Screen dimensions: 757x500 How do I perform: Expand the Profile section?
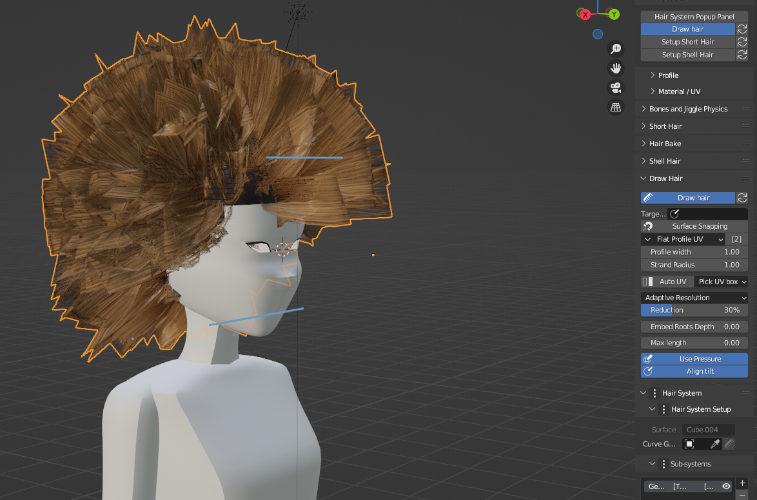click(653, 75)
